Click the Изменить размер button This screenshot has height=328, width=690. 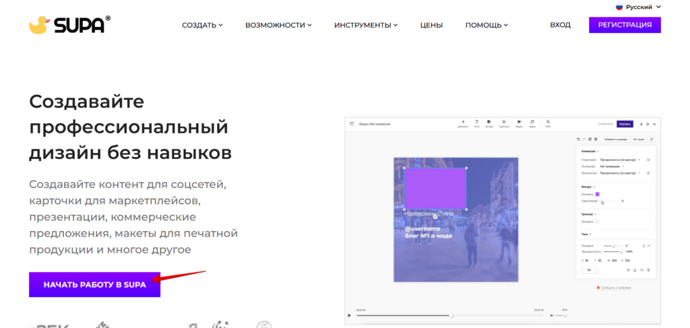(x=616, y=139)
